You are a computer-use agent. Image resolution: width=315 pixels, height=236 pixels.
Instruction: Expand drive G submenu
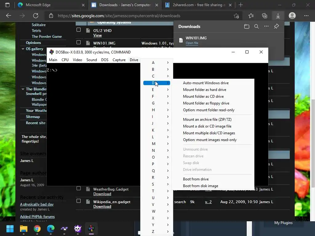click(157, 103)
